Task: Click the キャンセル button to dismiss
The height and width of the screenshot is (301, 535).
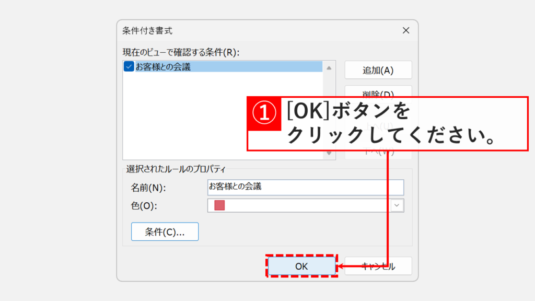Action: [x=378, y=266]
